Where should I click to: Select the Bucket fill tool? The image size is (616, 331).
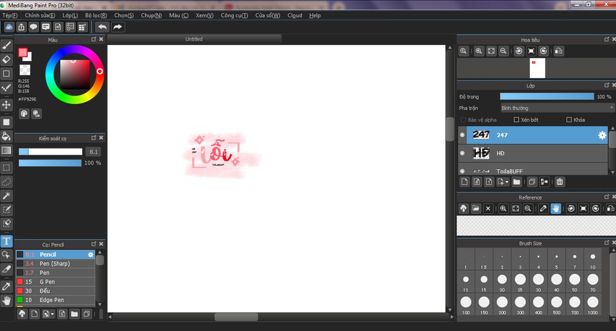pyautogui.click(x=6, y=136)
